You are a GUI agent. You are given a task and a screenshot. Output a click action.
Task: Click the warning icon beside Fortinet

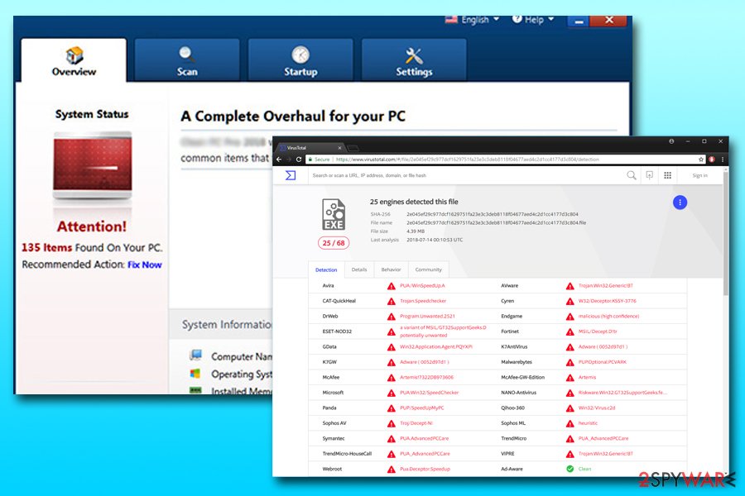570,331
